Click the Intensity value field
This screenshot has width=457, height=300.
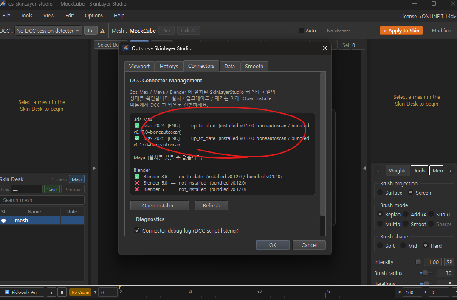coord(433,262)
